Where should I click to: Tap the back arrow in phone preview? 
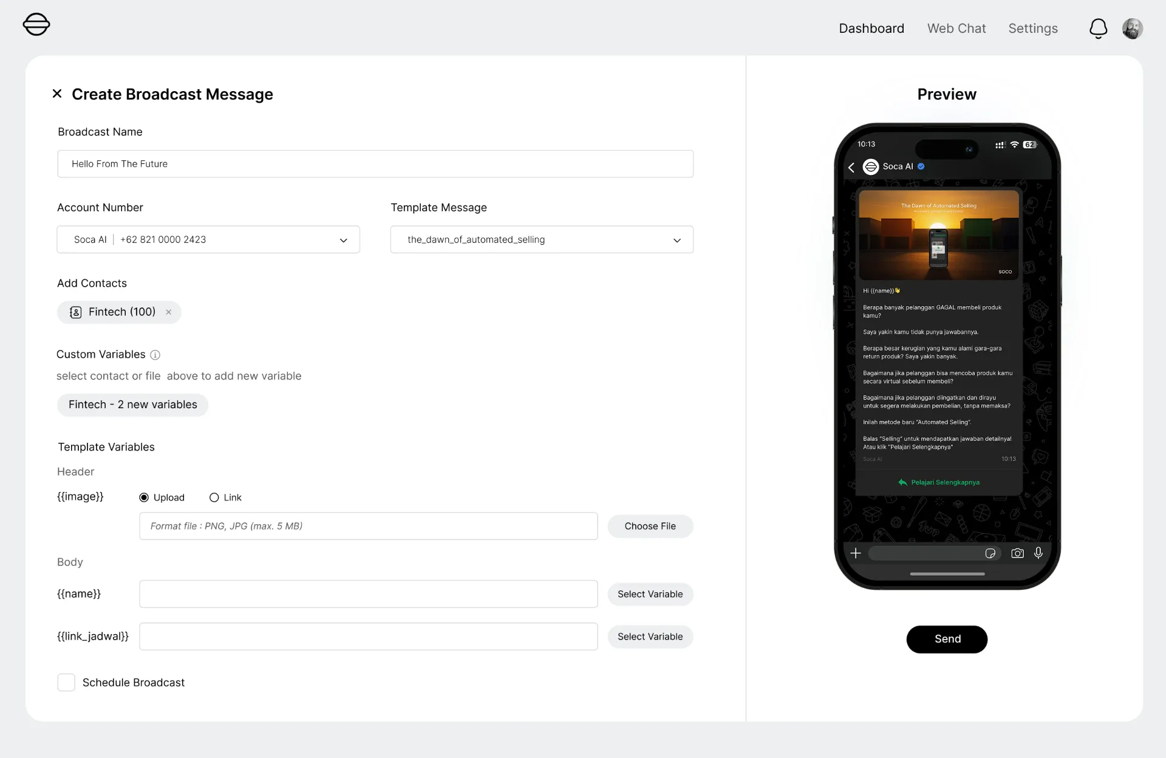tap(851, 167)
